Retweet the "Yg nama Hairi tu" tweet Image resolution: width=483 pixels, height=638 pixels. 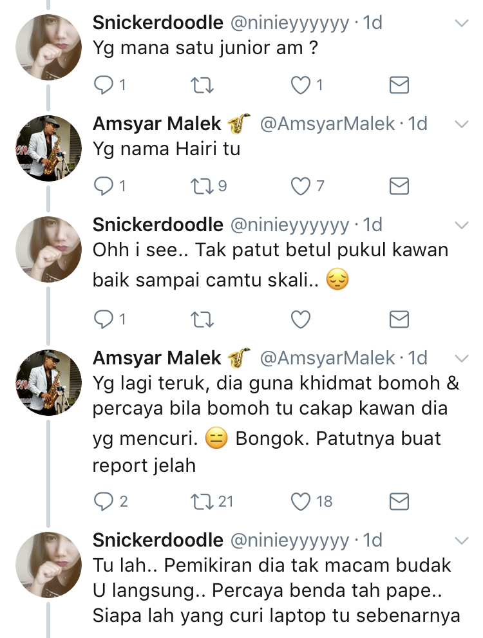[x=202, y=186]
